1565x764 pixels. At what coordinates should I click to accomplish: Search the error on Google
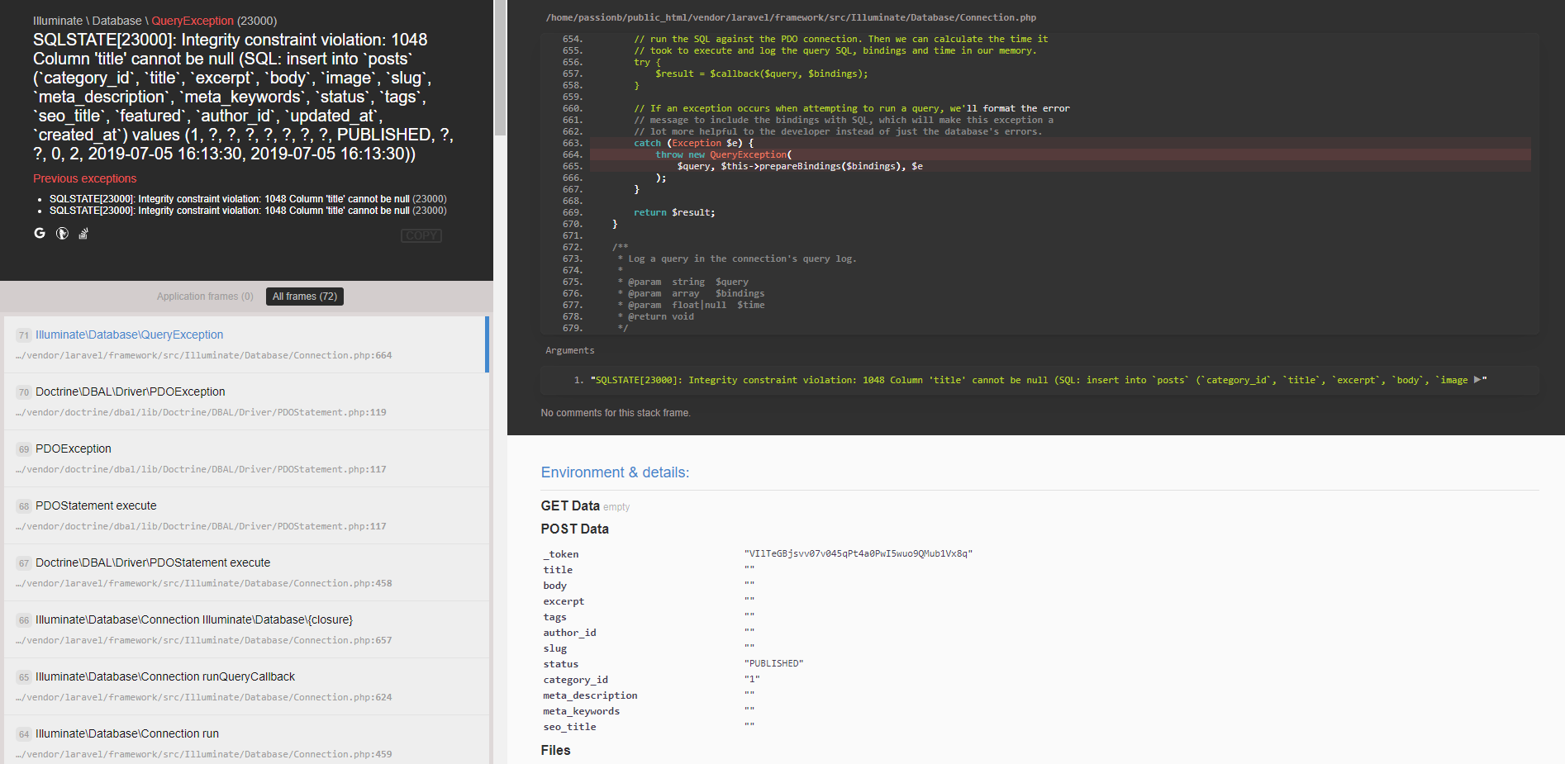click(x=39, y=234)
